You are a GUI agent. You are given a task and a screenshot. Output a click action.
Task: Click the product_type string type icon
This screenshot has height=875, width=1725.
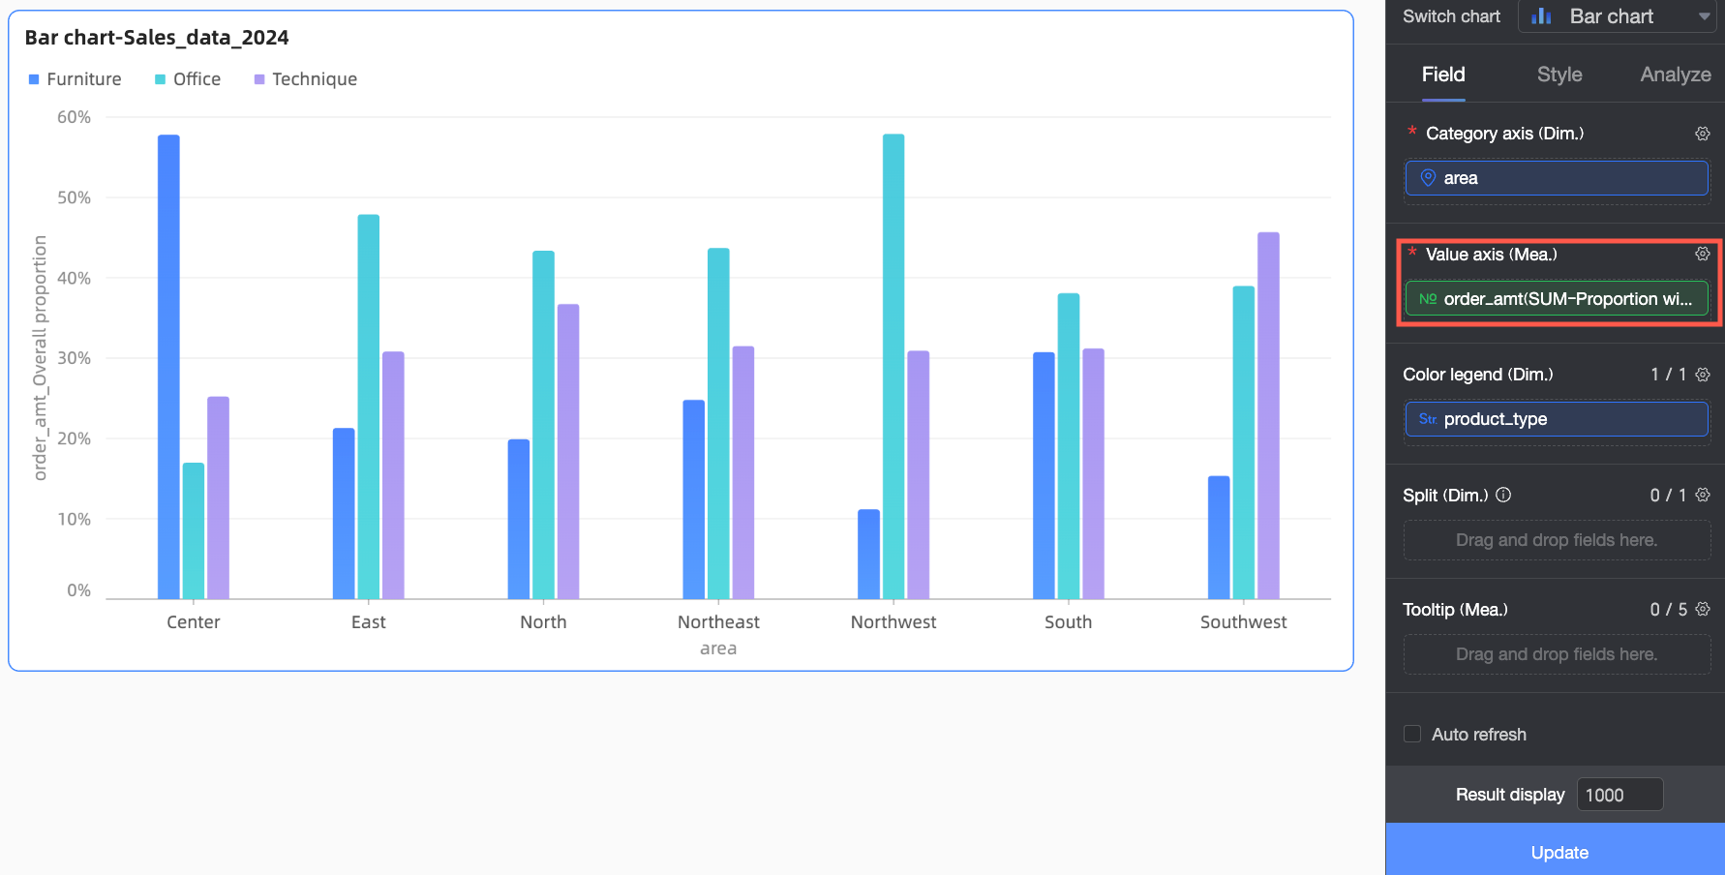tap(1428, 419)
